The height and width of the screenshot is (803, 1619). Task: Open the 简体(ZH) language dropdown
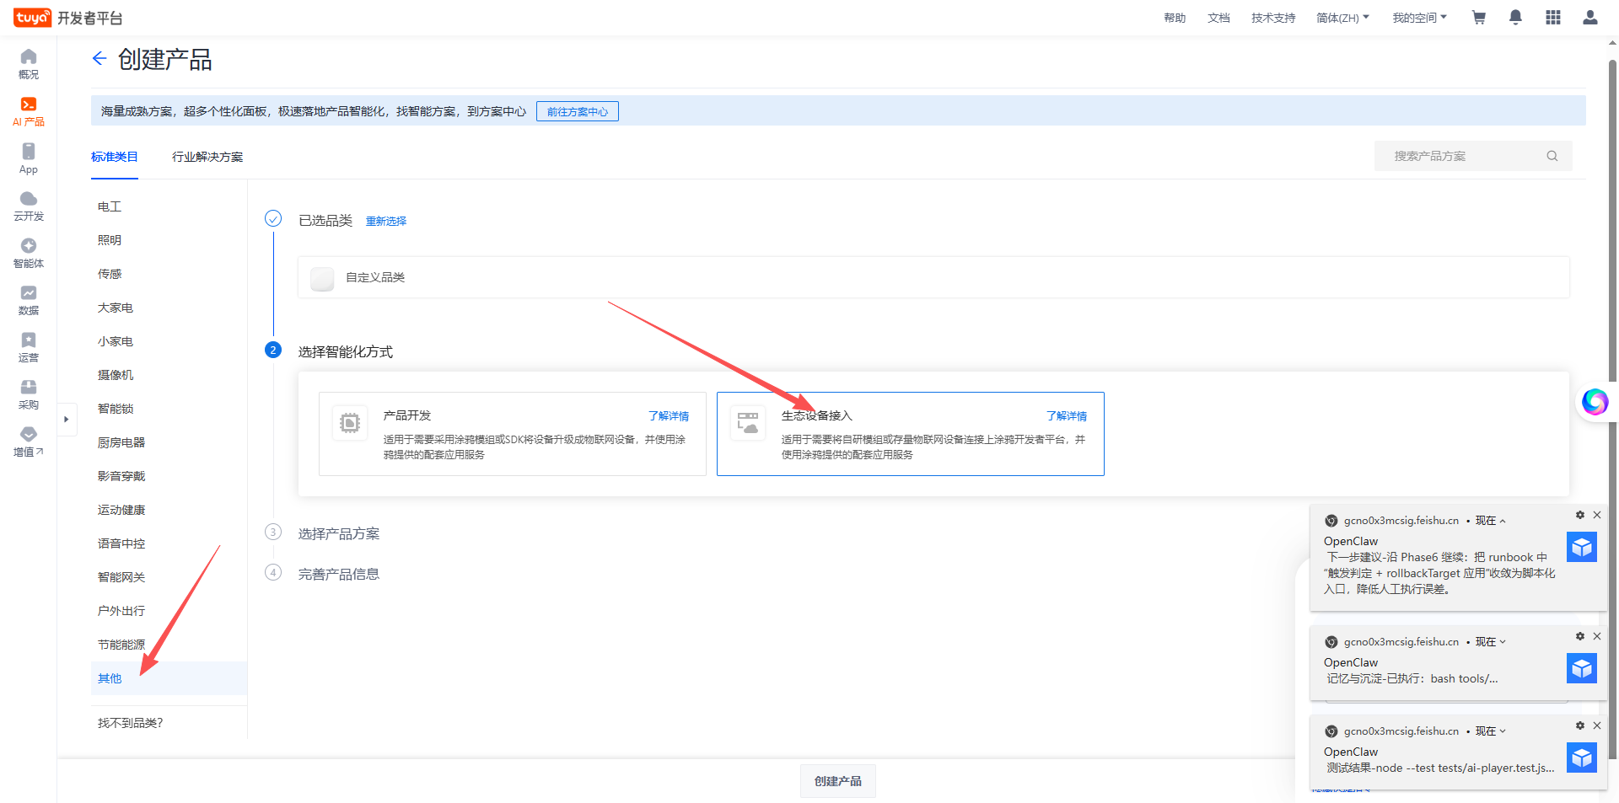click(x=1342, y=18)
